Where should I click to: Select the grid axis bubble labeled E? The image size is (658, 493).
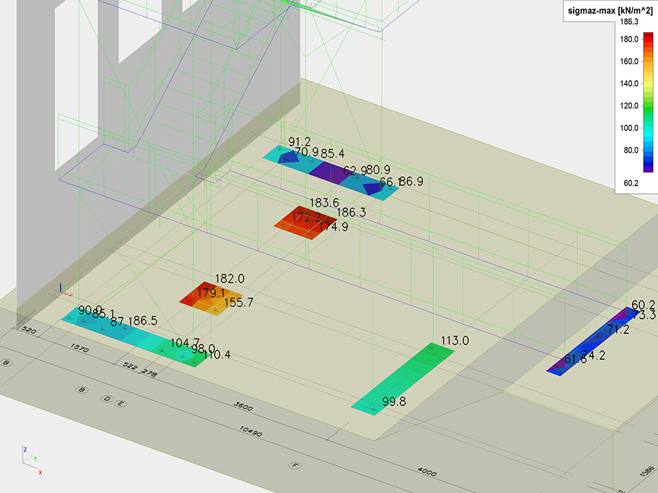[x=121, y=403]
